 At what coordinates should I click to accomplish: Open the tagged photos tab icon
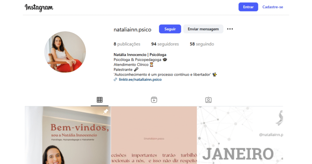click(208, 100)
